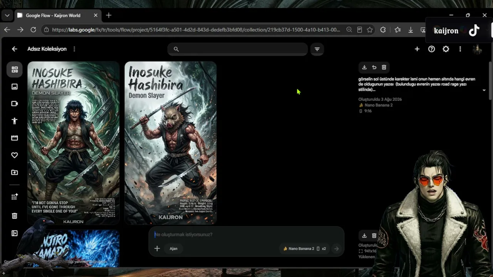Click the 'Oluşturuldu 3 Ağu 2026' text

tap(380, 99)
